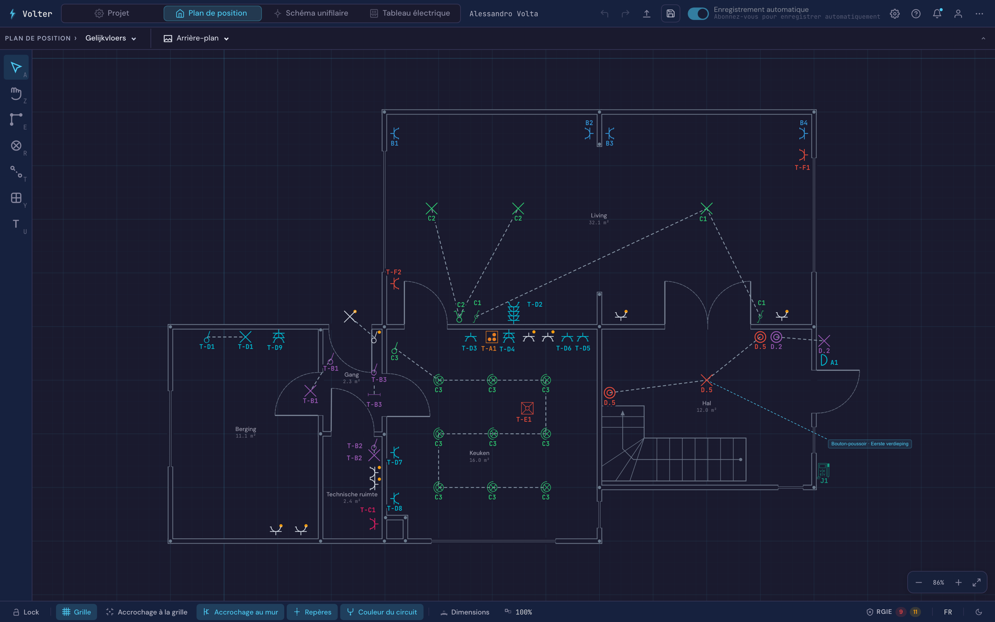Open the help question mark
Screen dimensions: 995x622
pyautogui.click(x=916, y=14)
